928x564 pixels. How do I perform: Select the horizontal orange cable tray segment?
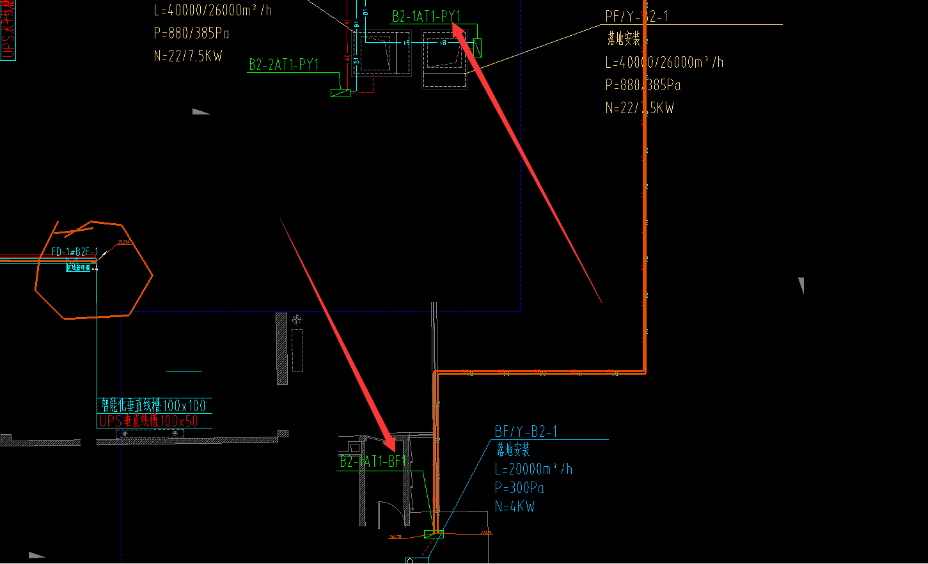coord(539,372)
